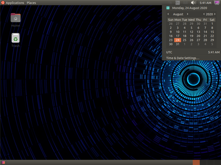Viewport: 221px width, 165px height.
Task: Select day 20 in the calendar
Action: pyautogui.click(x=198, y=36)
